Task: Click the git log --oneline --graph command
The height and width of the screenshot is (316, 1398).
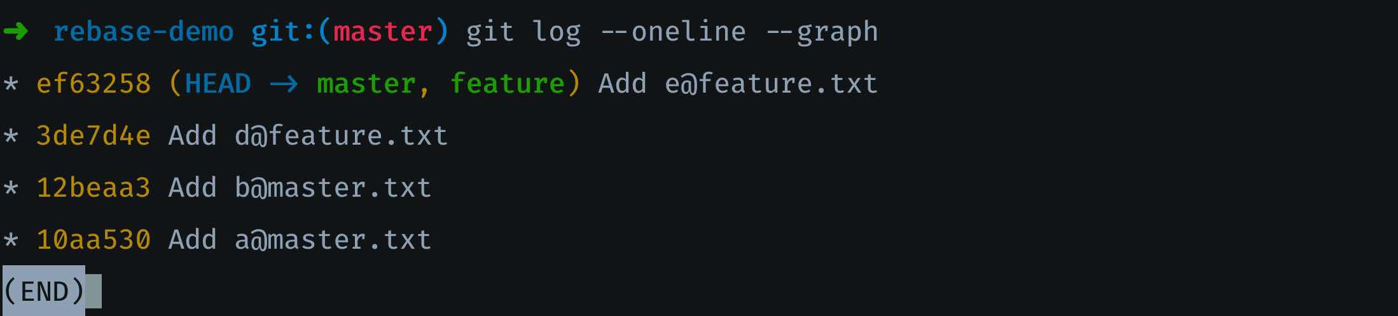Action: point(672,32)
